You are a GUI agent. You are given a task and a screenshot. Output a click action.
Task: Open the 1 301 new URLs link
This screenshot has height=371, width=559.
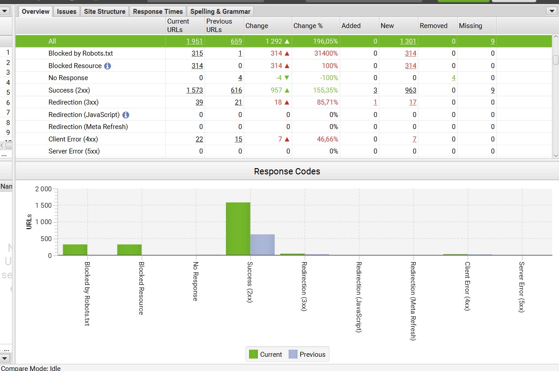pyautogui.click(x=408, y=41)
